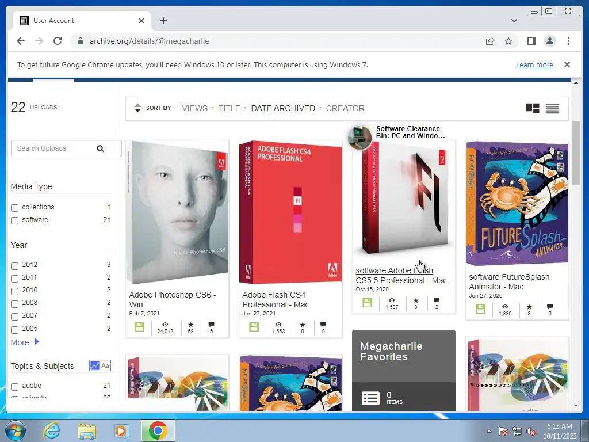Filter uploads by year 2008
The image size is (589, 442).
point(14,304)
